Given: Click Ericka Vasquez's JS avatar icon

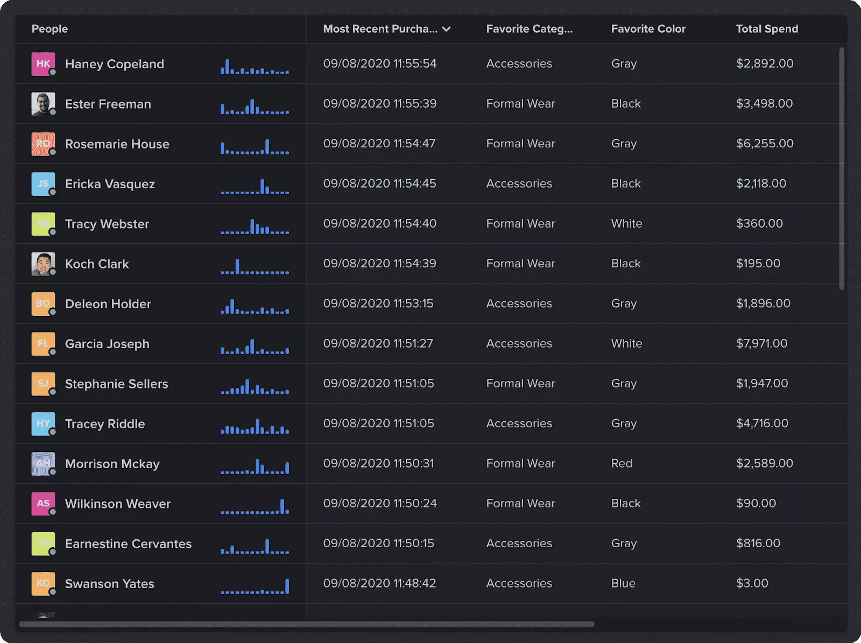Looking at the screenshot, I should (x=43, y=184).
